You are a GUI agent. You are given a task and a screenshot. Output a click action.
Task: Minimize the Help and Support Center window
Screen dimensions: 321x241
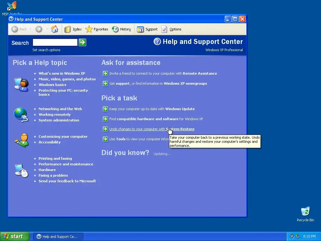[228, 19]
